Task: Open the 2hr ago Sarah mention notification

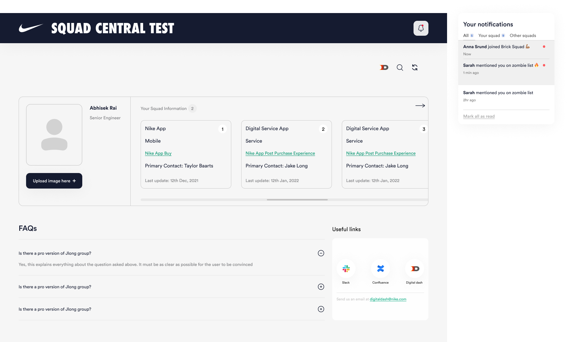Action: click(506, 96)
